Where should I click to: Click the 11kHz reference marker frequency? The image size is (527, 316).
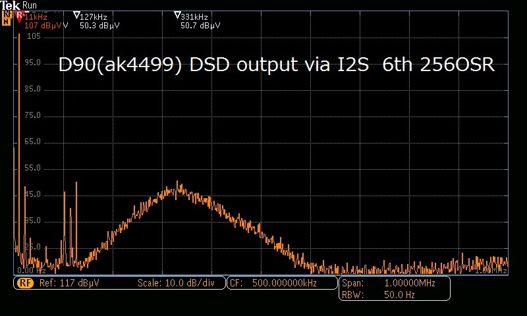36,17
